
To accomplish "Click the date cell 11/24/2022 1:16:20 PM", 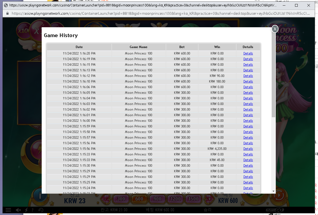I will coord(79,53).
